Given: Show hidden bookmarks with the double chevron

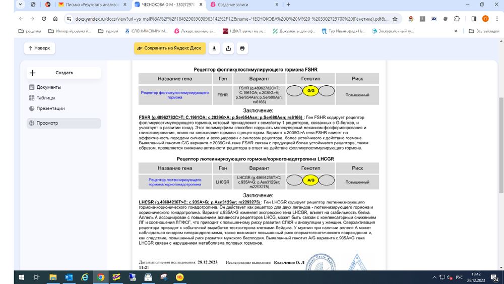Looking at the screenshot, I should 456,31.
